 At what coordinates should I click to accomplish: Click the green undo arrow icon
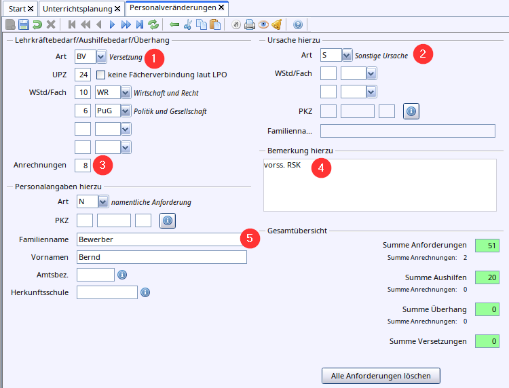(x=37, y=24)
